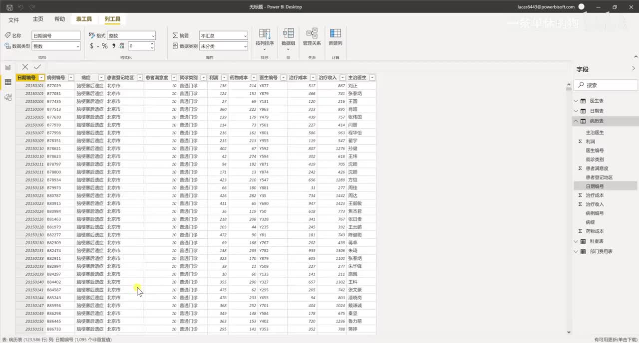Image resolution: width=639 pixels, height=343 pixels.
Task: Select the 药物成本 field in fields list
Action: click(x=595, y=231)
